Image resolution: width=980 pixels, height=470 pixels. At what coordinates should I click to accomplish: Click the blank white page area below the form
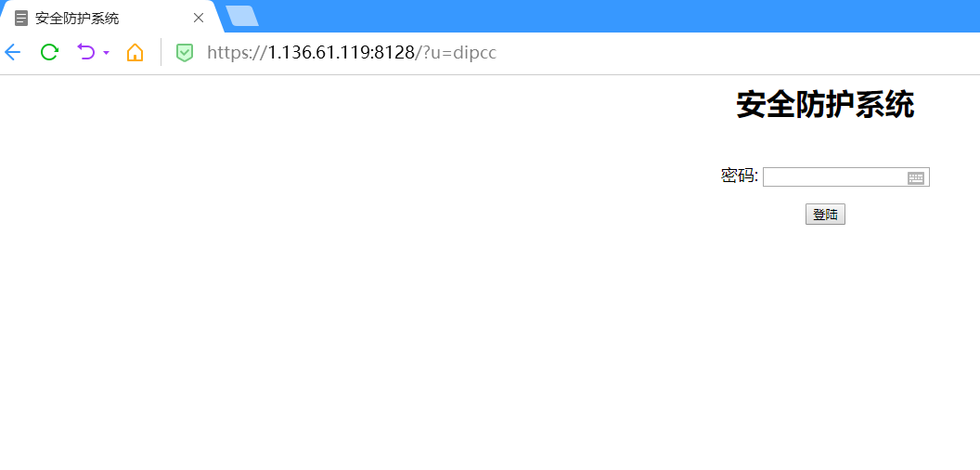click(x=490, y=345)
